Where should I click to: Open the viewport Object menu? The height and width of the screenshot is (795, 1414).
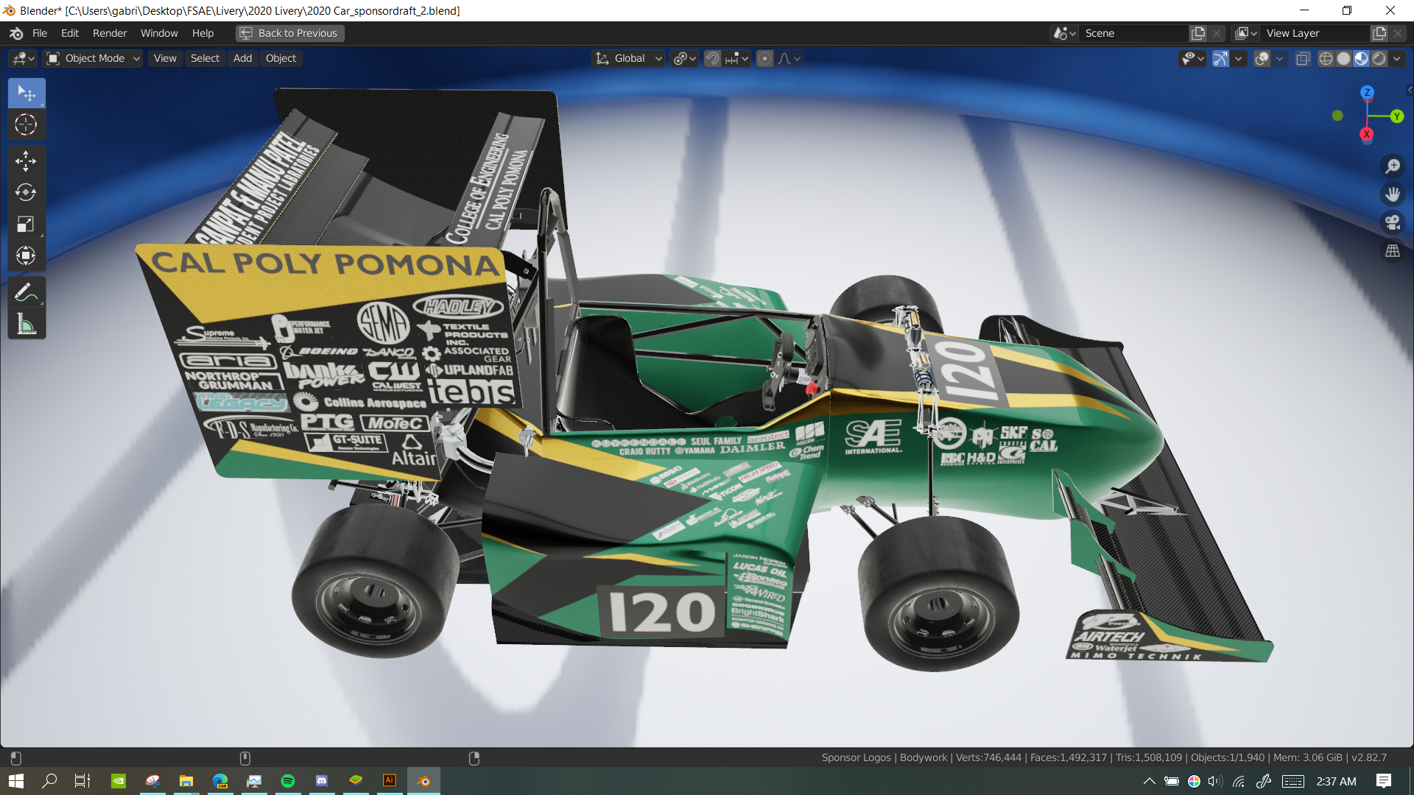click(281, 58)
